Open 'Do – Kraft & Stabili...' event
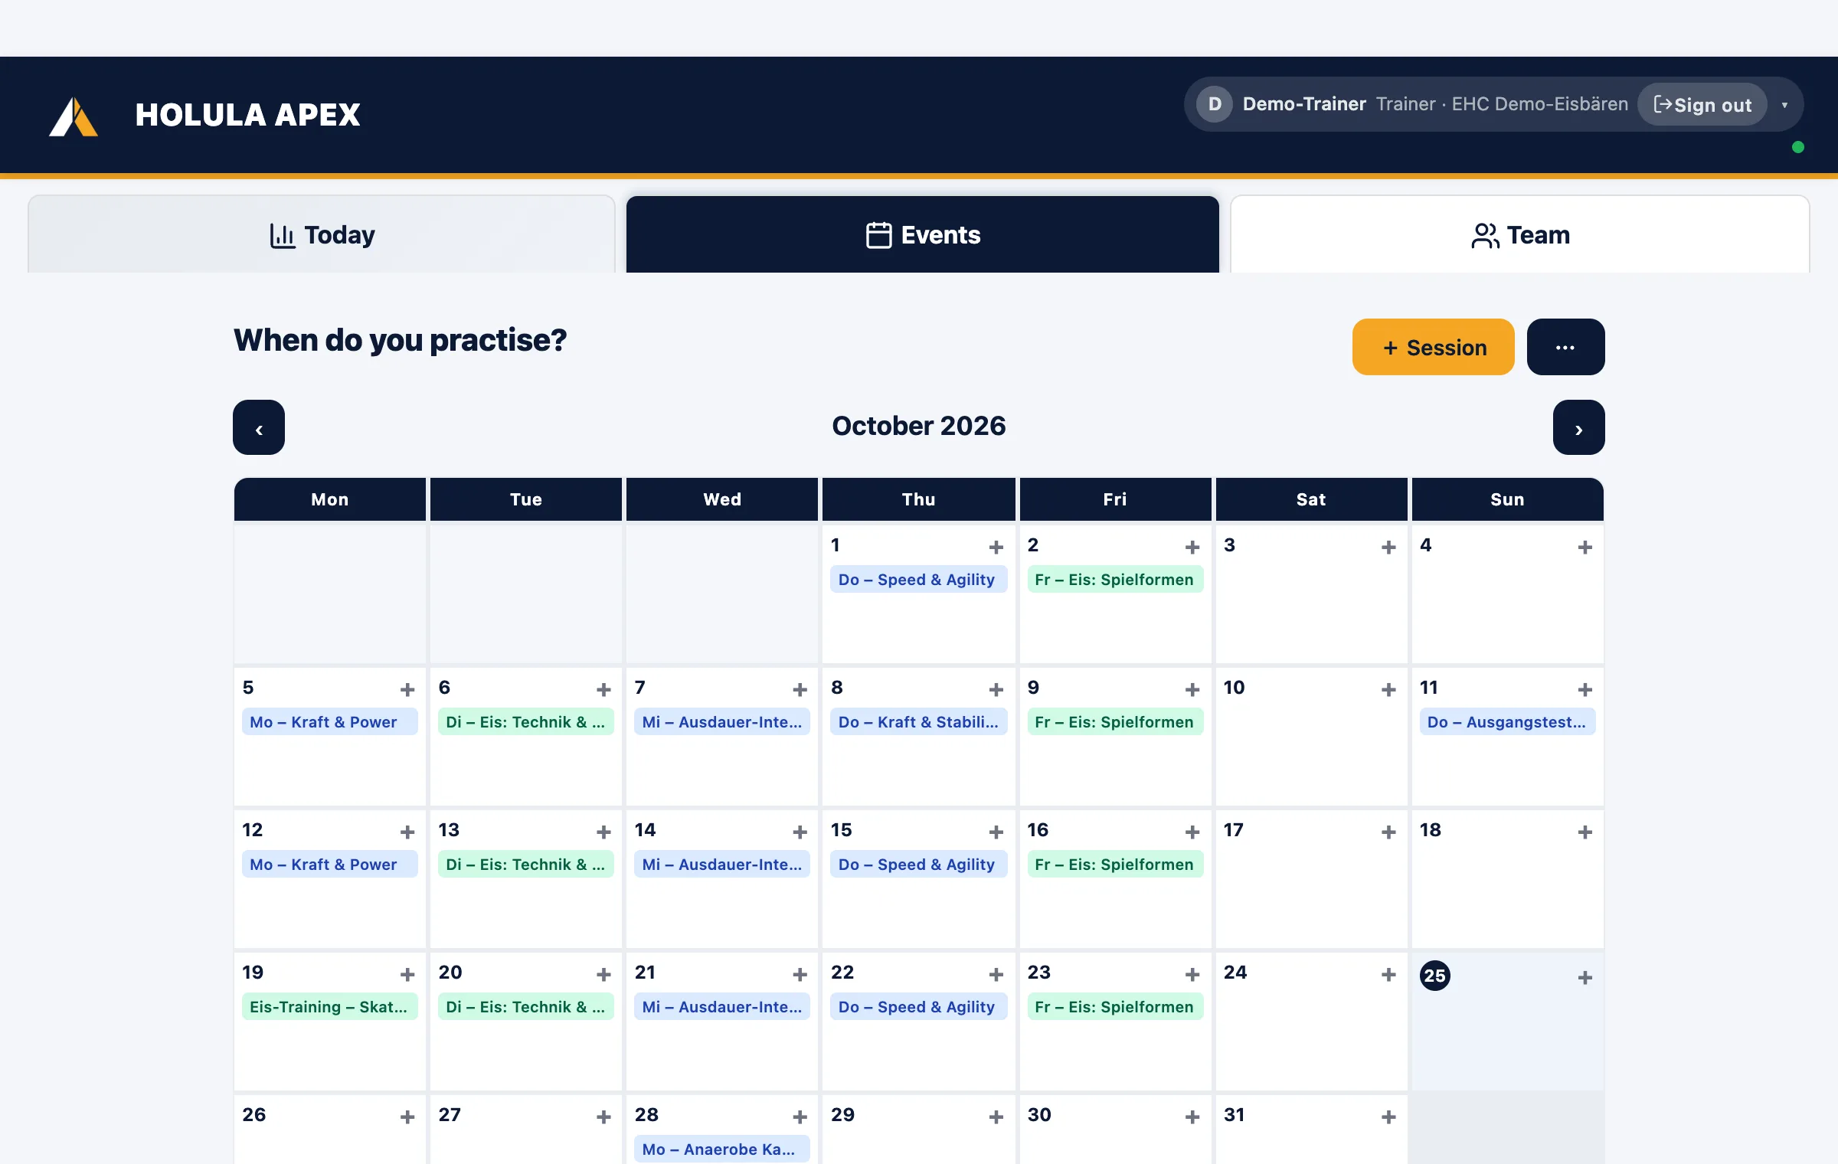The width and height of the screenshot is (1838, 1164). point(918,722)
